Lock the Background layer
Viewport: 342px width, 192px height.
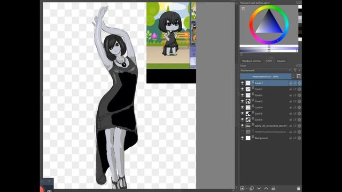291,138
